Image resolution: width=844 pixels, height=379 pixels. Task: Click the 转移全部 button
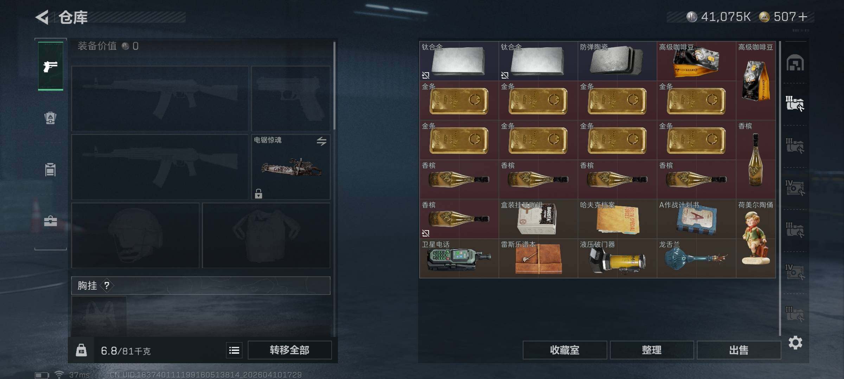point(290,350)
